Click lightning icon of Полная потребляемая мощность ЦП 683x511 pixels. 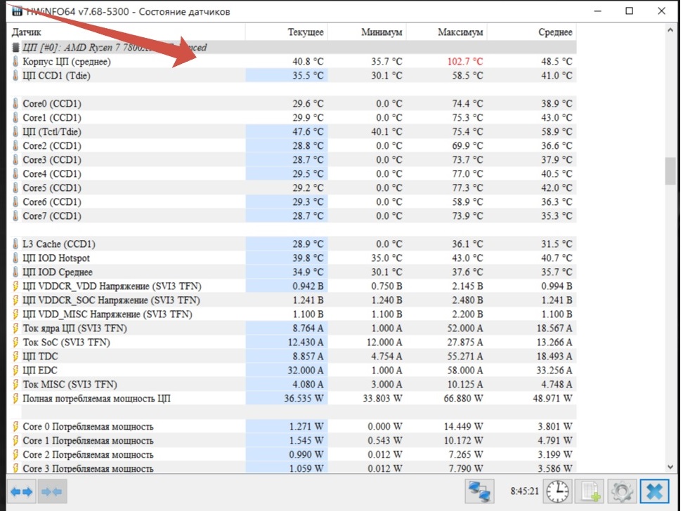15,398
